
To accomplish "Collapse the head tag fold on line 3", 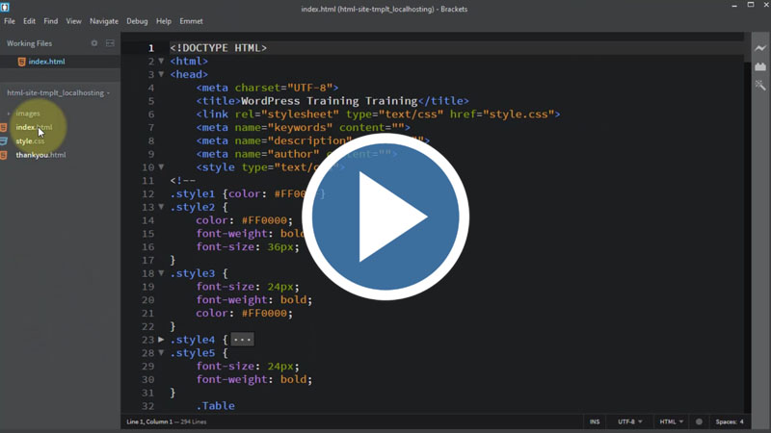I will (x=161, y=75).
